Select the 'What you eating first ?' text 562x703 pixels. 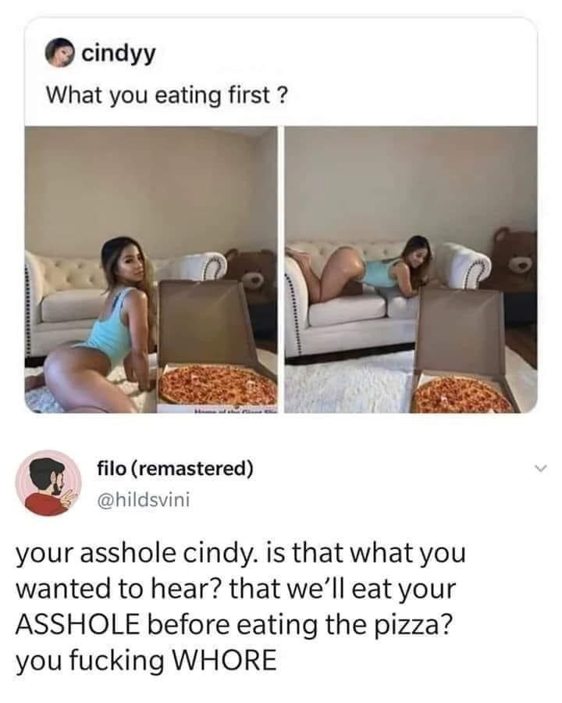(x=166, y=95)
